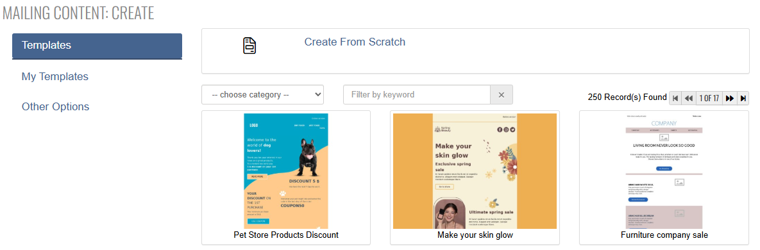The width and height of the screenshot is (760, 250).
Task: Click the Twitter icon in skin glow preview
Action: (512, 129)
